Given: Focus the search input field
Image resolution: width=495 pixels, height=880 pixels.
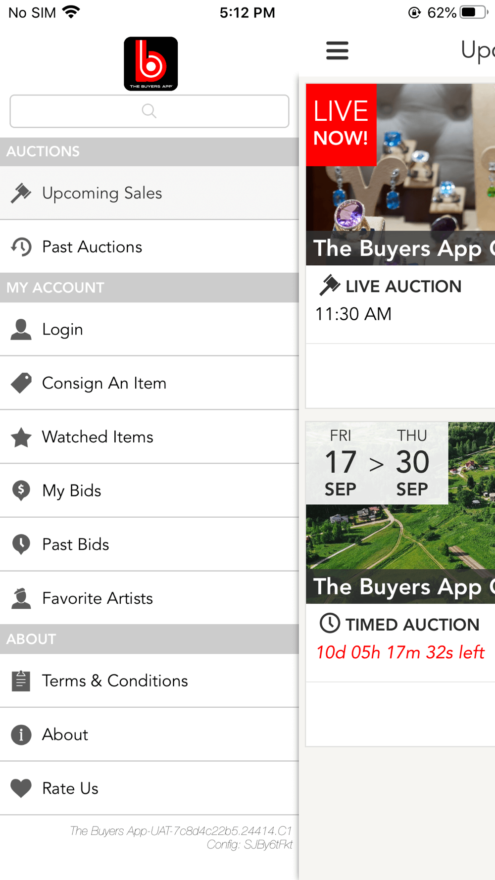Looking at the screenshot, I should 149,111.
